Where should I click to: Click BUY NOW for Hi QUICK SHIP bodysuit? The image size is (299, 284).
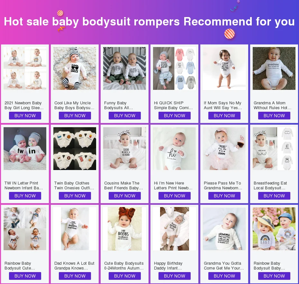click(175, 116)
